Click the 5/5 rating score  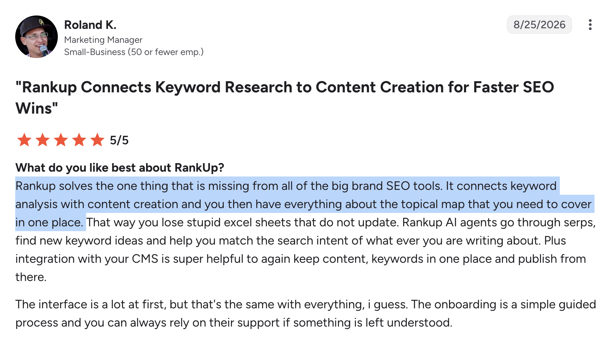(119, 140)
